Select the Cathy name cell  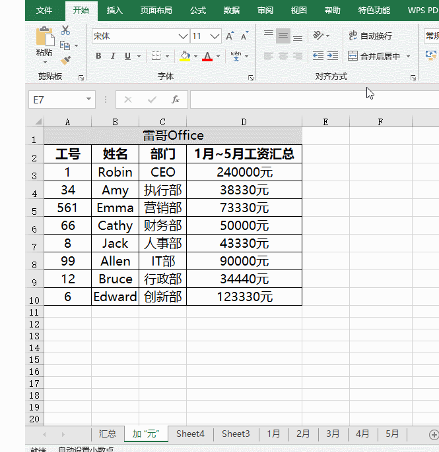coord(116,226)
